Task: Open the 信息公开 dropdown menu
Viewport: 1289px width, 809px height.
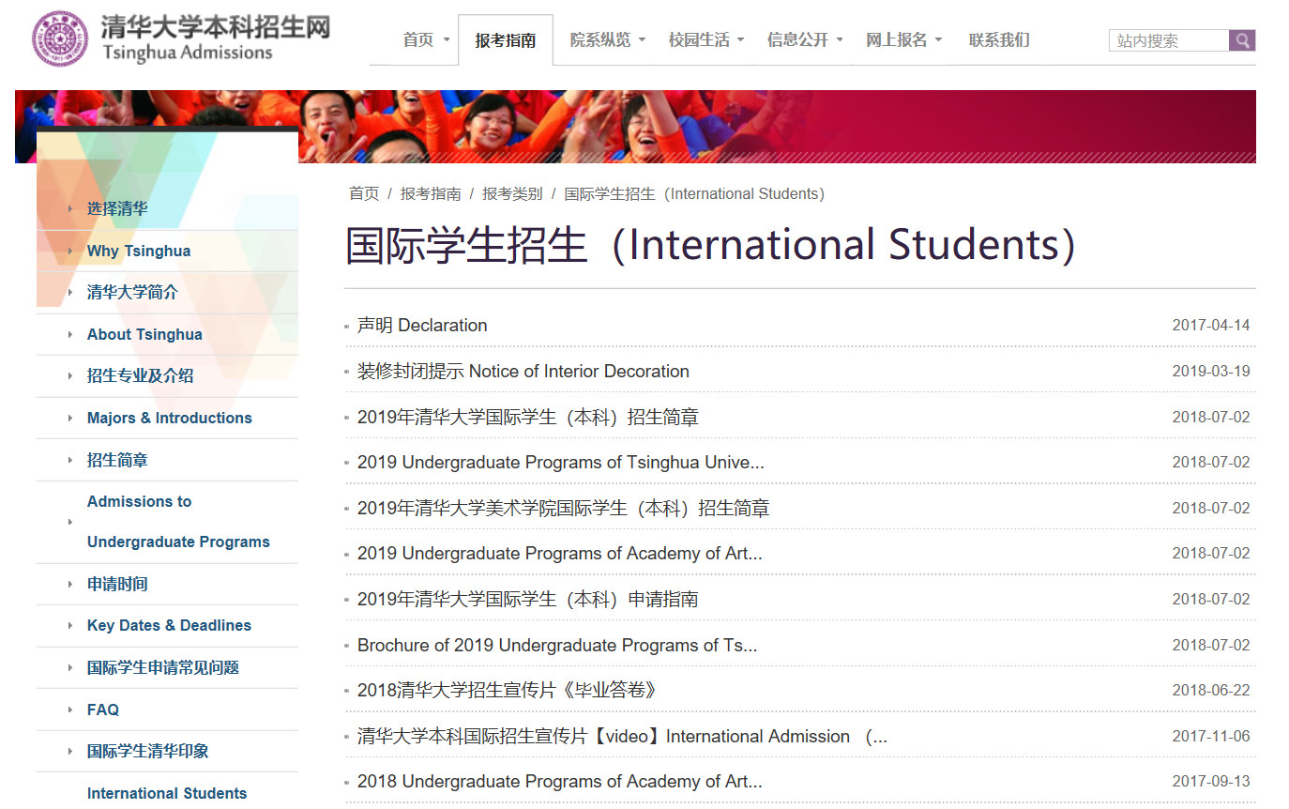Action: click(805, 39)
